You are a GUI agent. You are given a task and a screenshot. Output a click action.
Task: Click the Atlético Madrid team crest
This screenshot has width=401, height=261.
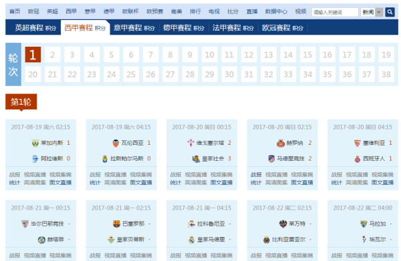pyautogui.click(x=271, y=159)
